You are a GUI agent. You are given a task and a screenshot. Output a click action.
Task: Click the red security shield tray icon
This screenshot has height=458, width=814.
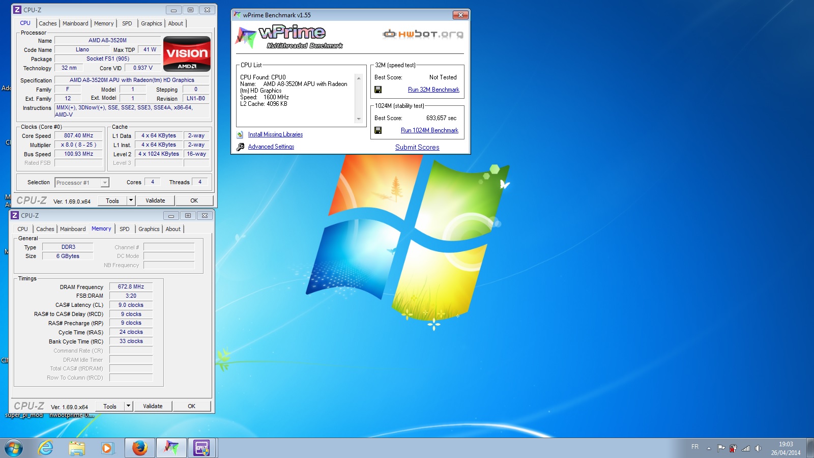(x=733, y=448)
